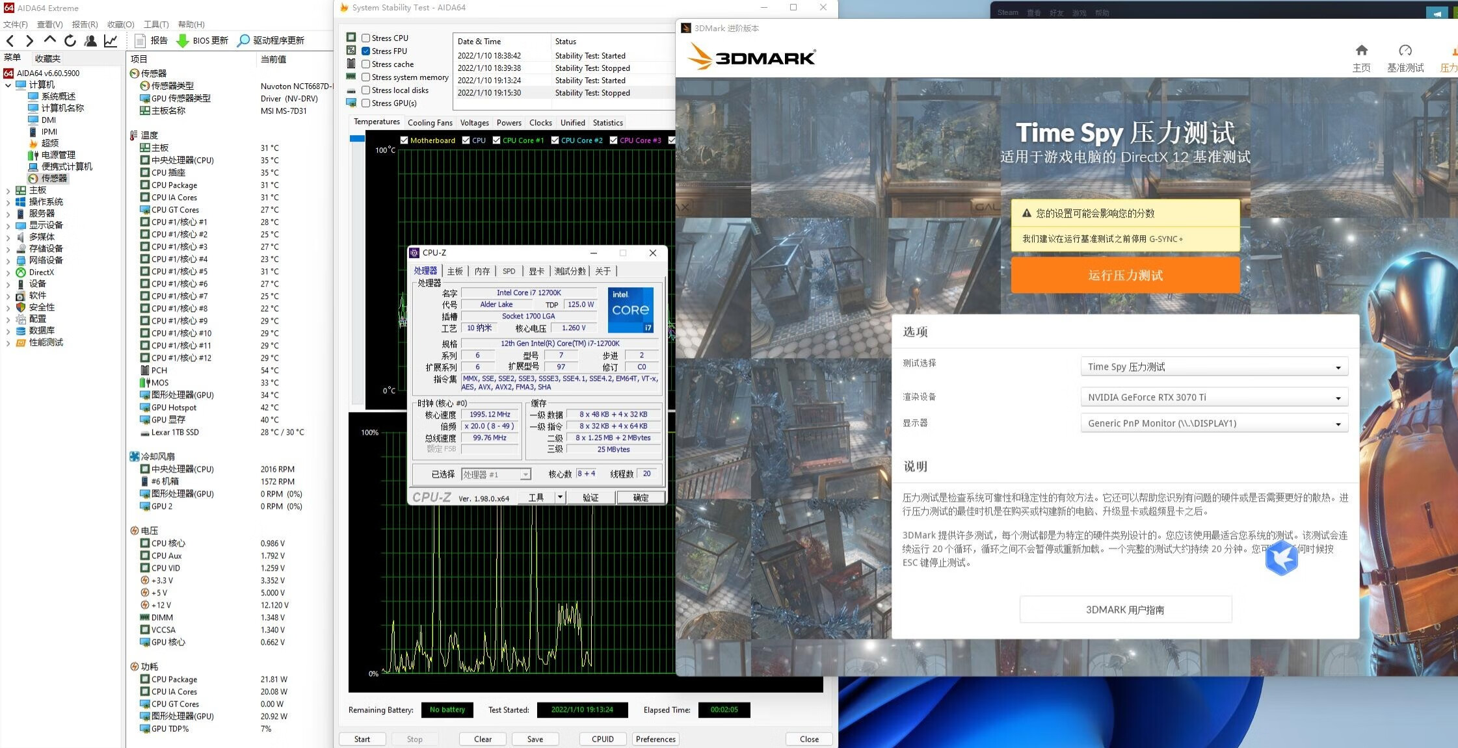Click the AIDA64 refresh icon

click(x=70, y=40)
